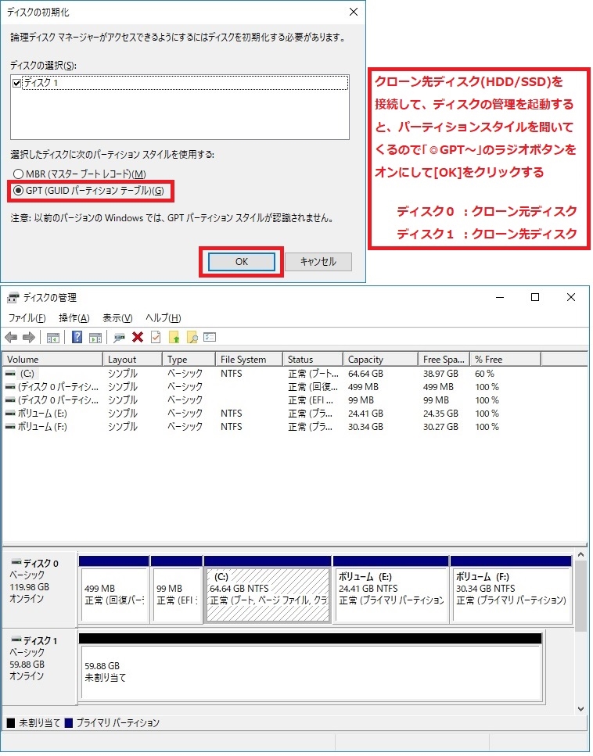The image size is (593, 756).
Task: Select the ボリューム (F:) 30.34 GB partition block
Action: click(511, 589)
